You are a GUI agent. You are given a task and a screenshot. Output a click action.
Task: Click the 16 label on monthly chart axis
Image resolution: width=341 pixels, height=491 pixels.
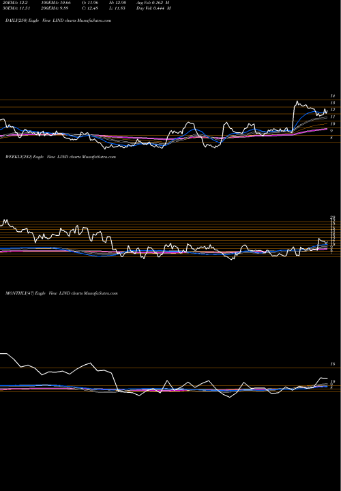pos(333,364)
